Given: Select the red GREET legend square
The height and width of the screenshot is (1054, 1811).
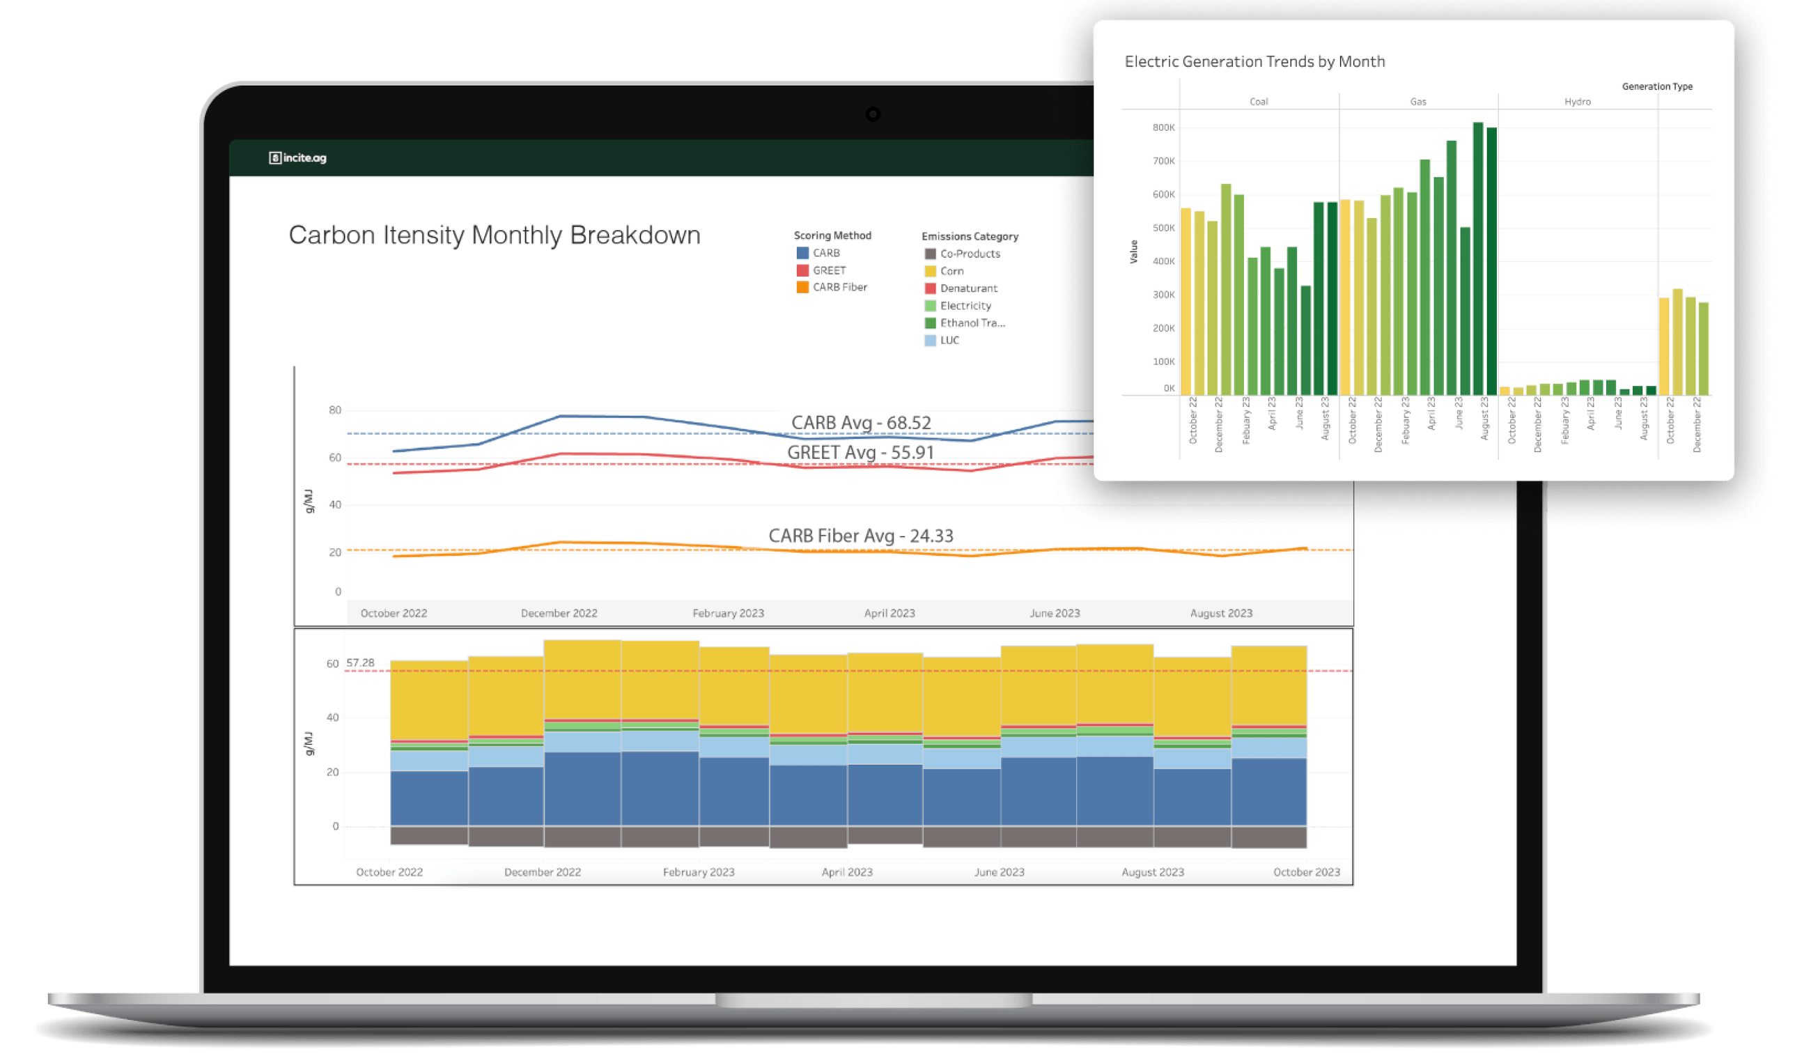Looking at the screenshot, I should click(x=803, y=270).
